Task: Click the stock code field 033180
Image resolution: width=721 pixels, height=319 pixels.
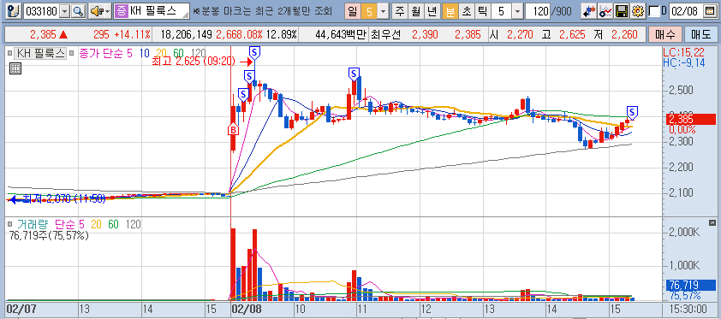Action: 41,11
